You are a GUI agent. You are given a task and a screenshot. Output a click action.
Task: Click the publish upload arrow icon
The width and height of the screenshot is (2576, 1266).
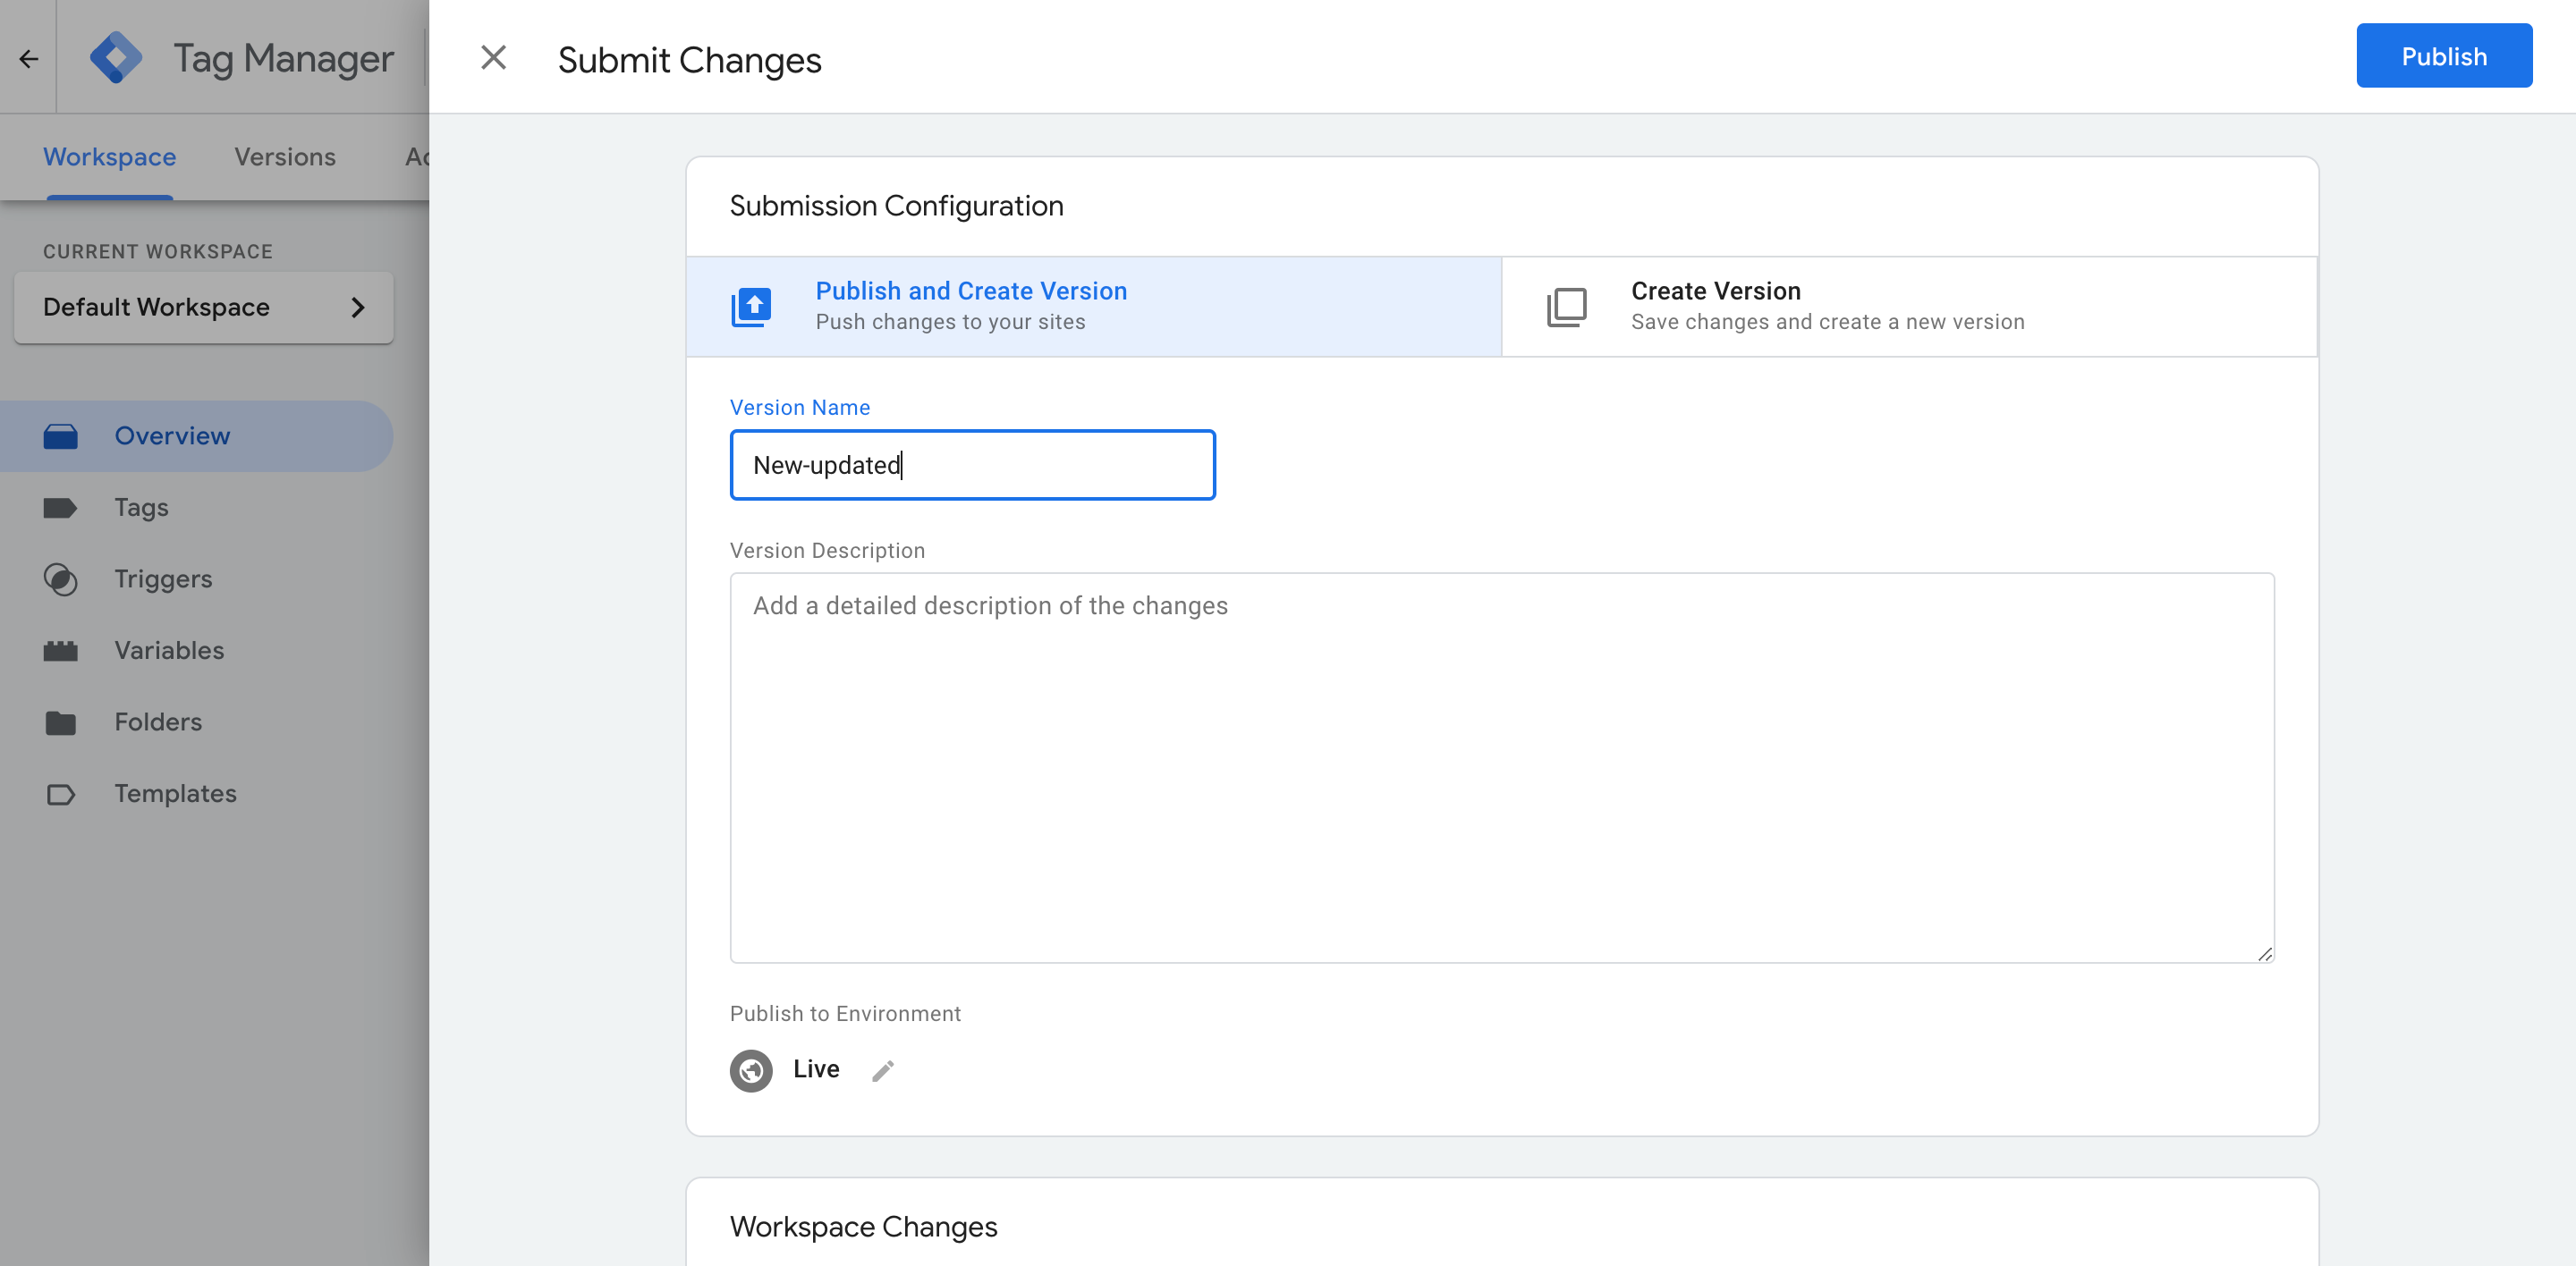tap(751, 307)
